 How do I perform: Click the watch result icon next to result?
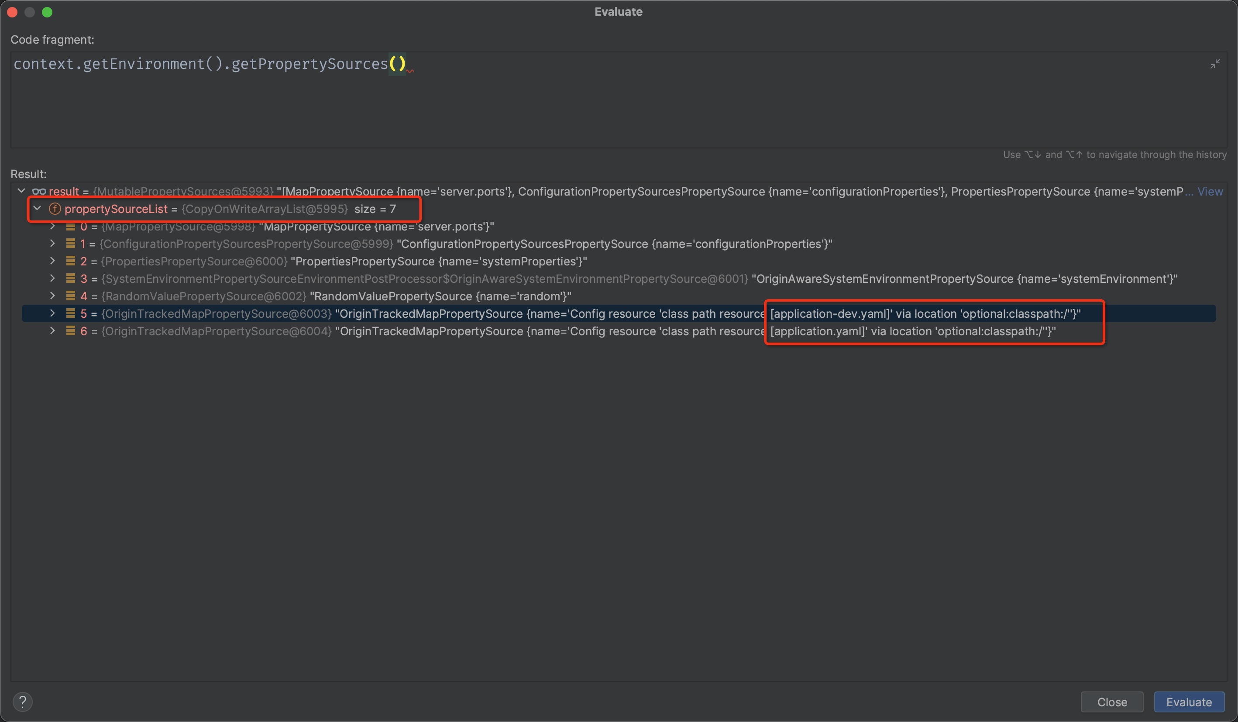tap(39, 192)
